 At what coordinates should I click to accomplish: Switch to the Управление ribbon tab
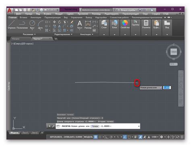tap(77, 17)
